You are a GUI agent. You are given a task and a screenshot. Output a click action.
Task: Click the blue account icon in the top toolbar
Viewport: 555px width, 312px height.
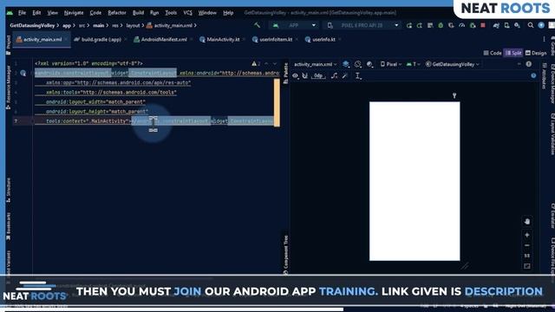(541, 25)
